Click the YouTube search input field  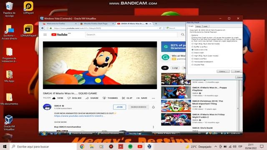coord(131,35)
